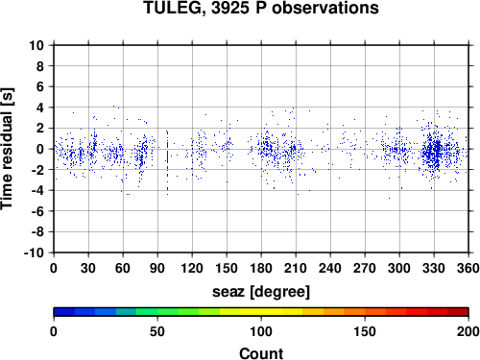Click the dark red colorbar segment near 200
The height and width of the screenshot is (360, 480).
coord(458,312)
